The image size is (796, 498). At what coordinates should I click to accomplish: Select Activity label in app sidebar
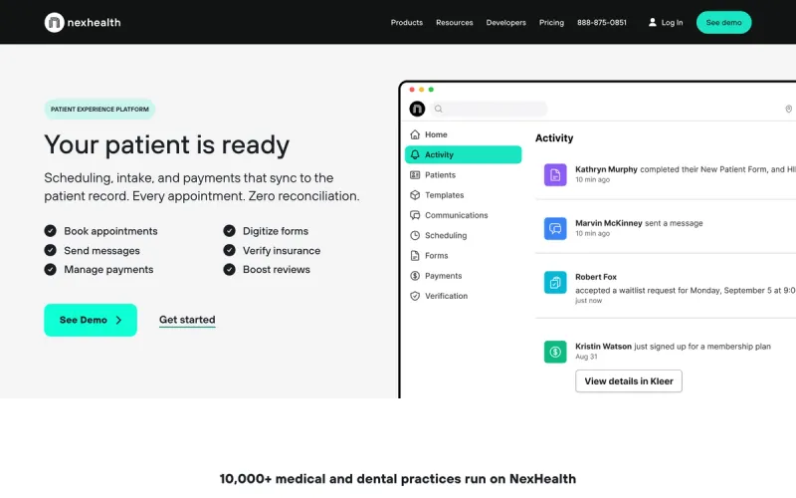pyautogui.click(x=439, y=154)
